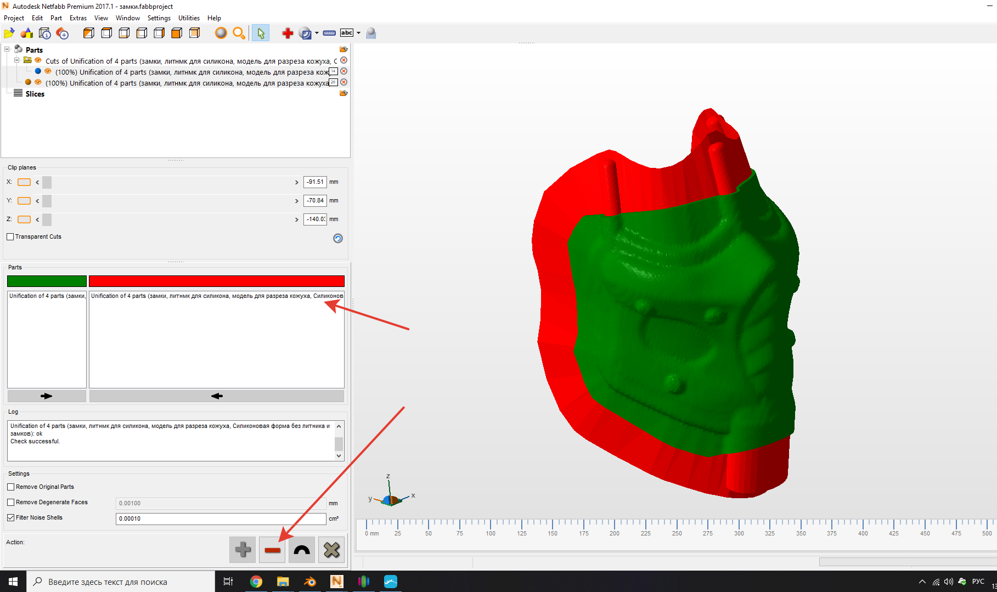
Task: Uncheck the Filter Noise Shells option
Action: click(10, 517)
